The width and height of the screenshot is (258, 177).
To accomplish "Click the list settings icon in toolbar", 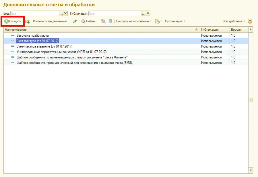I will coord(110,21).
